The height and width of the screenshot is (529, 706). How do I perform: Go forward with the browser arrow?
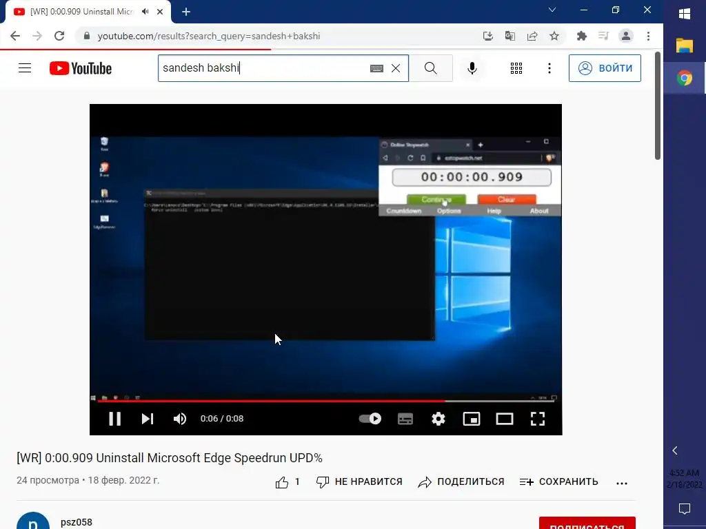(x=37, y=36)
